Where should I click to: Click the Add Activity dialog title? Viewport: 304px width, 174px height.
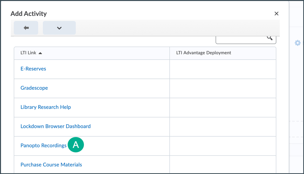point(29,14)
